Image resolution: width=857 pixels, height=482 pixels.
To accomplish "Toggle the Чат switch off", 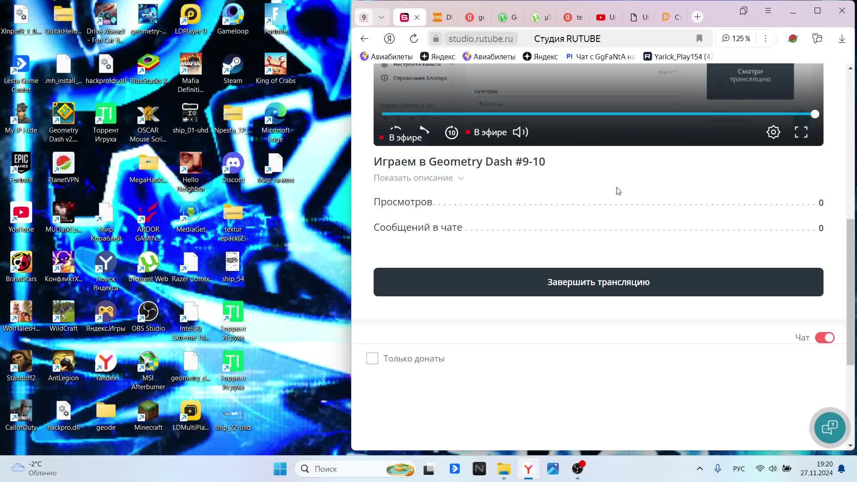I will (824, 338).
